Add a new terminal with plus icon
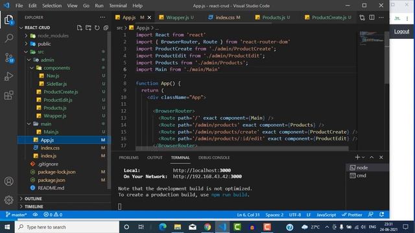The image size is (415, 233). (357, 157)
